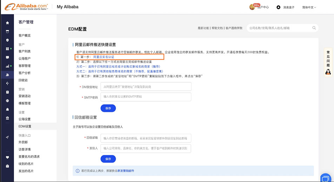Image resolution: width=334 pixels, height=182 pixels.
Task: Click the heart favorites icon in sidebar
Action: point(7,157)
